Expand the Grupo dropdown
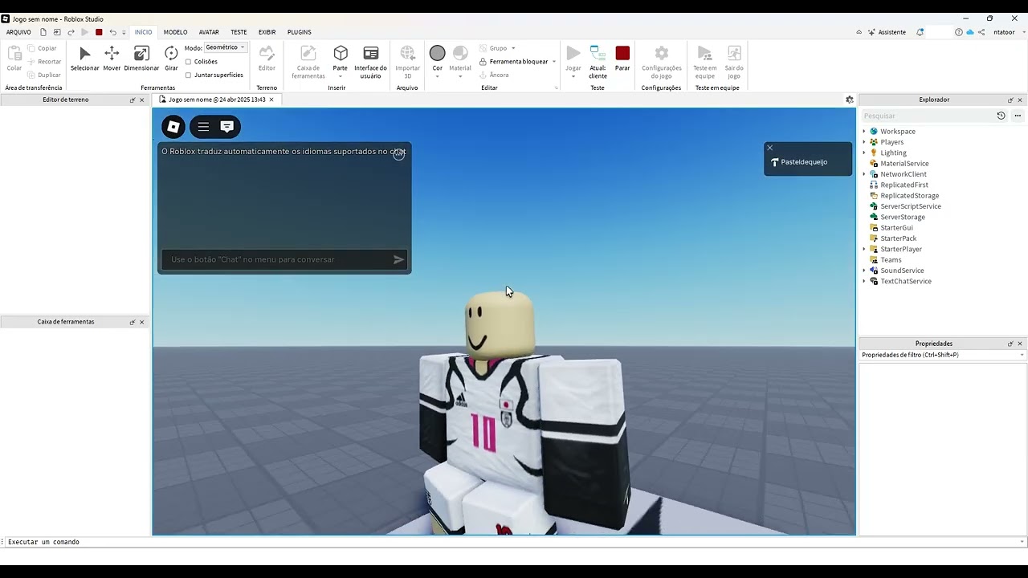 (513, 48)
